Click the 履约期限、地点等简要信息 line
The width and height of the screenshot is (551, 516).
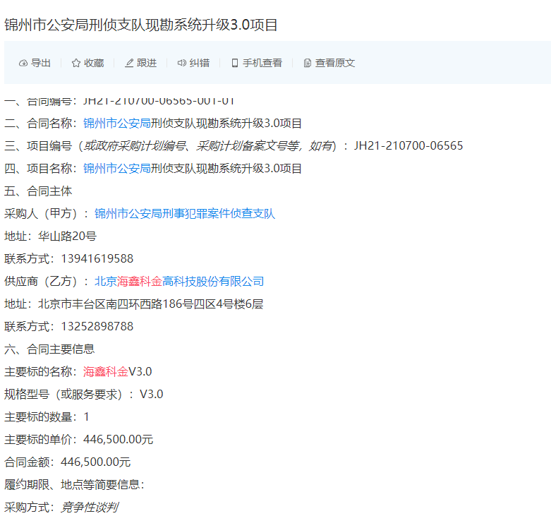click(x=75, y=485)
